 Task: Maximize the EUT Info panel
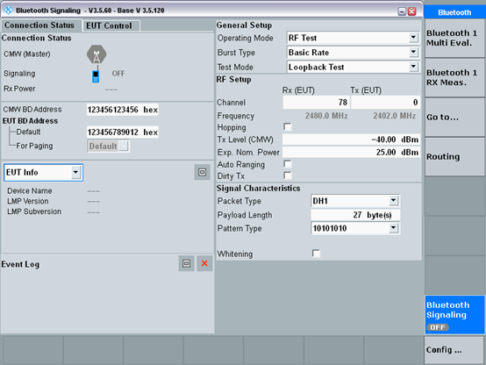(202, 172)
